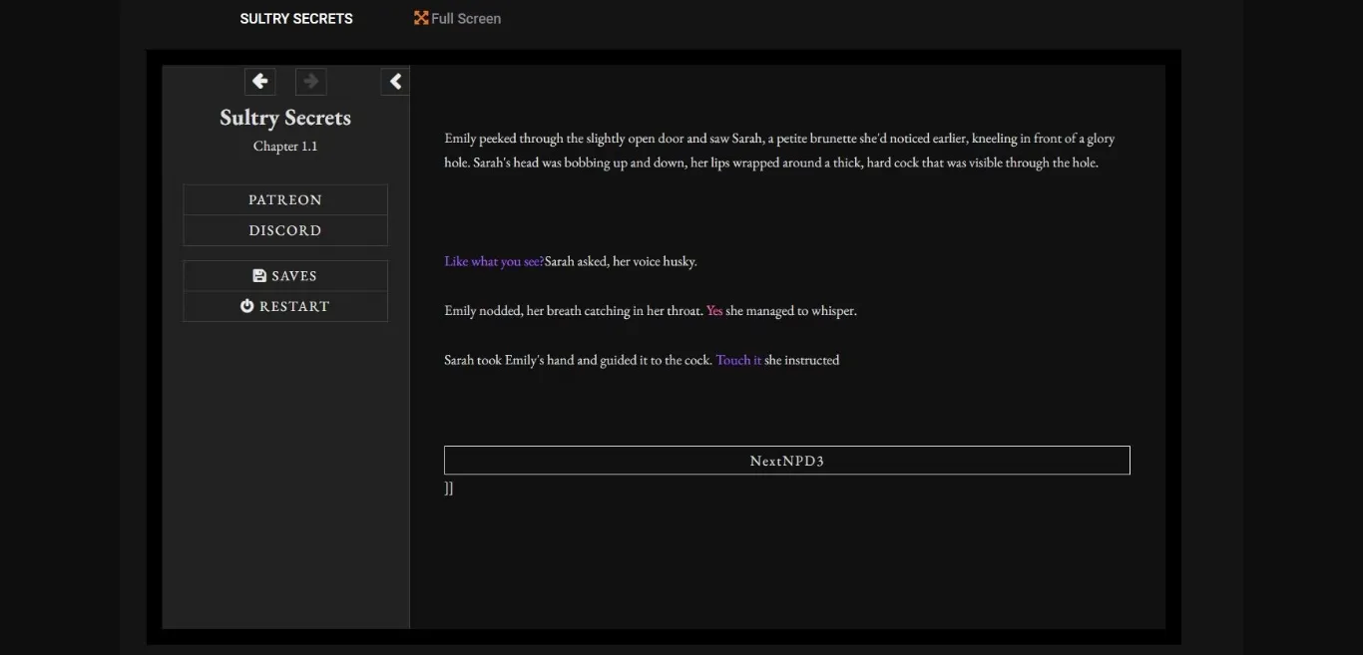
Task: Click the stray ']]' text below NextNPD3
Action: (448, 488)
